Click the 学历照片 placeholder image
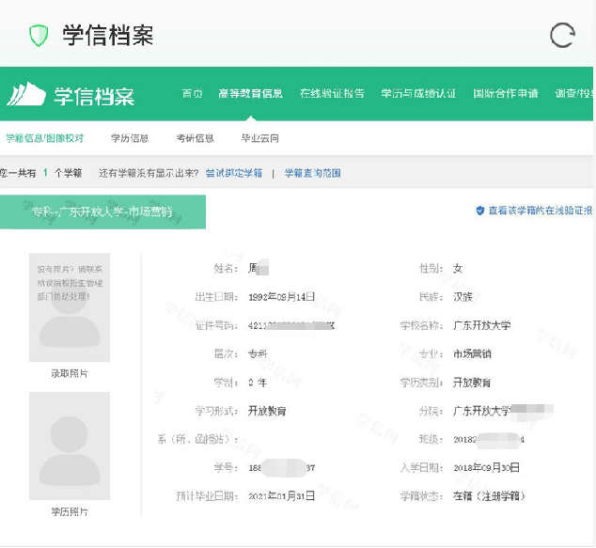Image resolution: width=596 pixels, height=548 pixels. 70,446
